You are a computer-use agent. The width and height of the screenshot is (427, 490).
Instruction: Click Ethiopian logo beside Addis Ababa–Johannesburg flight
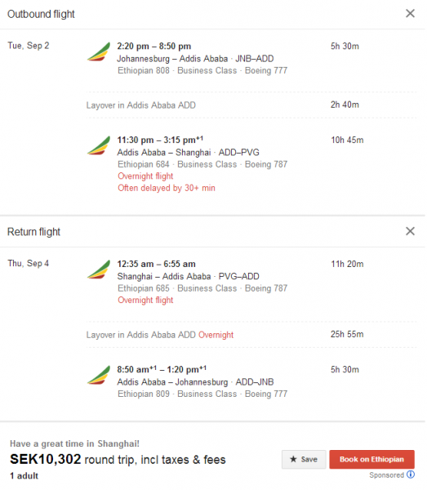click(x=99, y=376)
